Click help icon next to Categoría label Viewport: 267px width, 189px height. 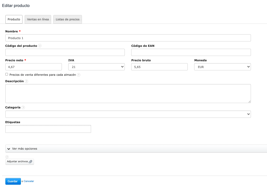tap(23, 108)
